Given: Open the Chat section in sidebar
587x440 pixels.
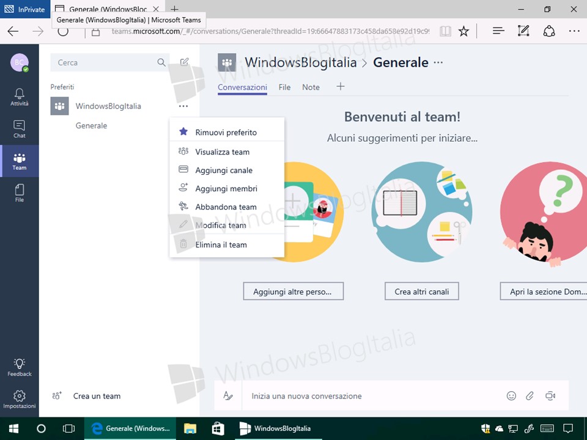Looking at the screenshot, I should click(x=19, y=129).
